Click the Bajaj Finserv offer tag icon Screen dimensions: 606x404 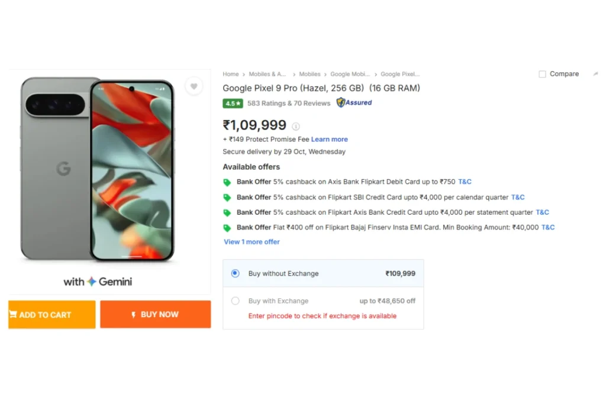tap(227, 228)
